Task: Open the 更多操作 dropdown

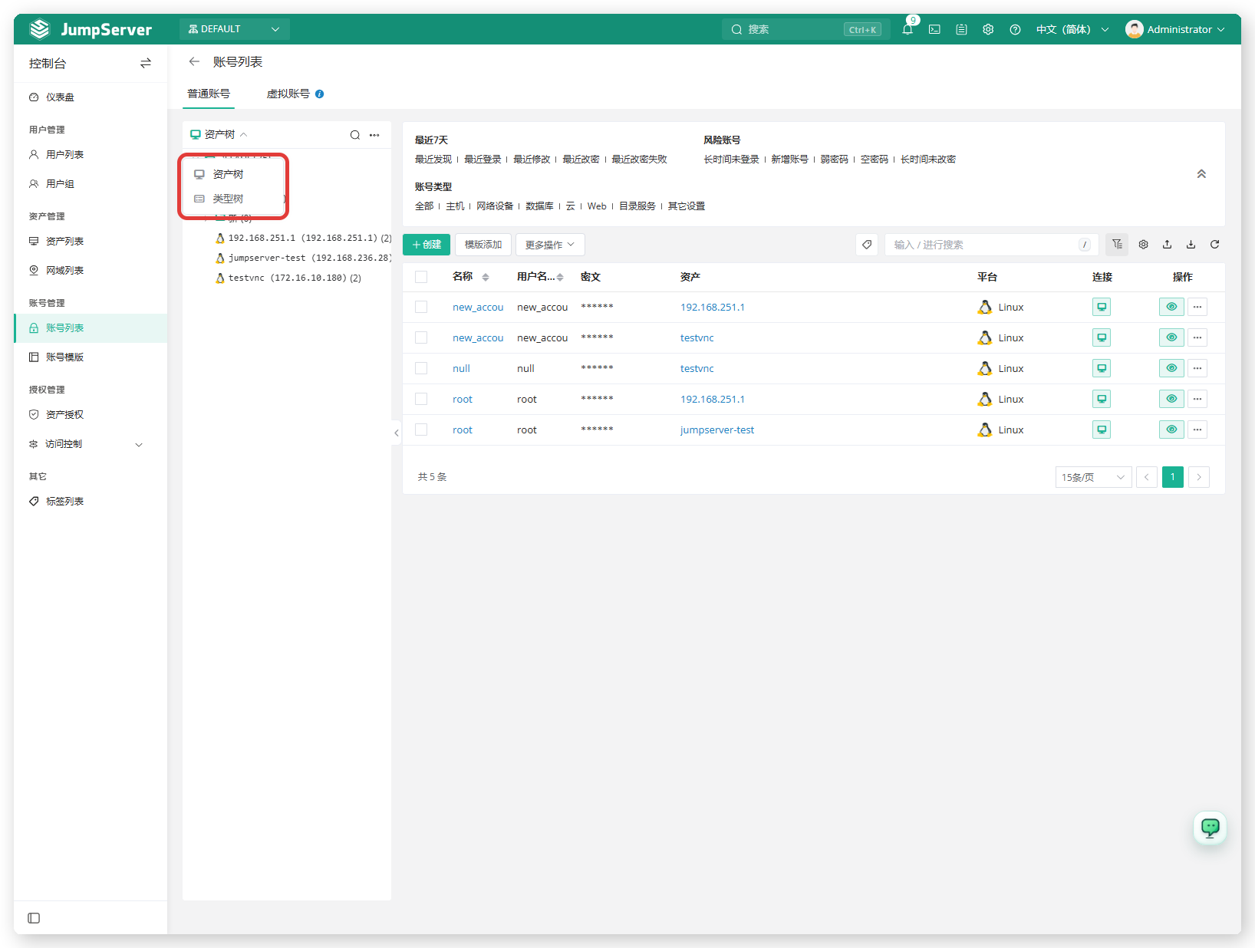Action: pos(550,245)
